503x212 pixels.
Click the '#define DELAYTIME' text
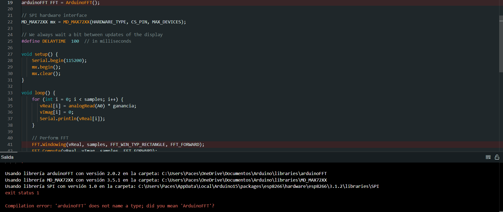tap(43, 41)
